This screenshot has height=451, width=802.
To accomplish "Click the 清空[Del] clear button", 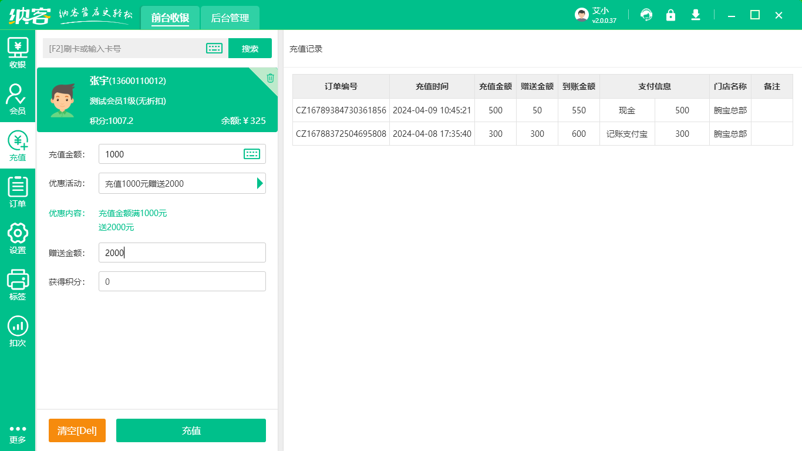I will pos(77,430).
